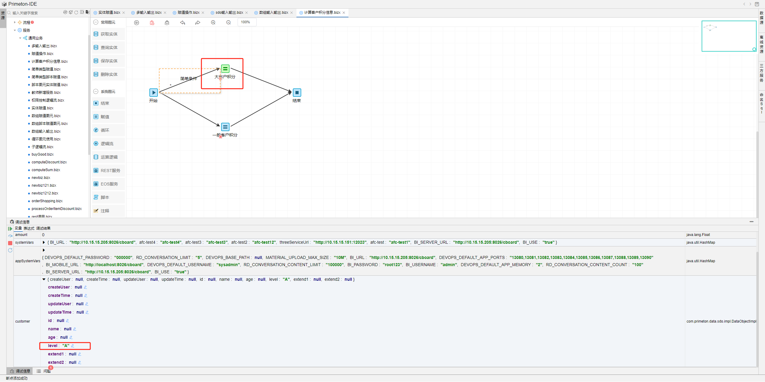This screenshot has width=765, height=382.
Task: Collapse the 常用图元 palette section
Action: tap(96, 22)
